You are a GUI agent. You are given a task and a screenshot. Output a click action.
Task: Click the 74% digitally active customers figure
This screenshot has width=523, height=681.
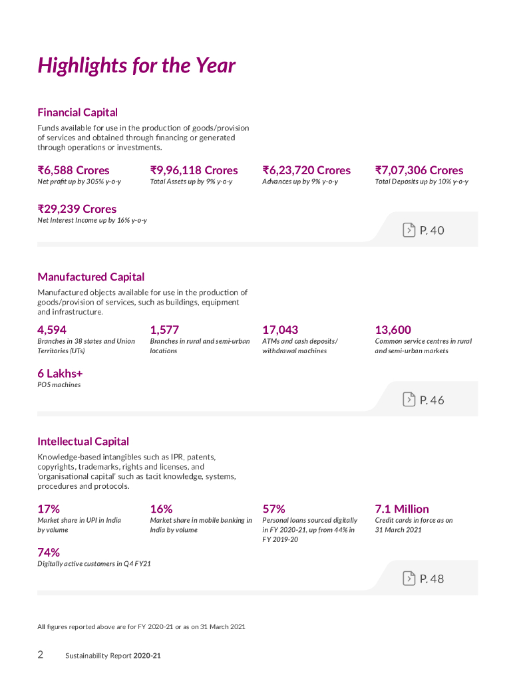coord(49,553)
